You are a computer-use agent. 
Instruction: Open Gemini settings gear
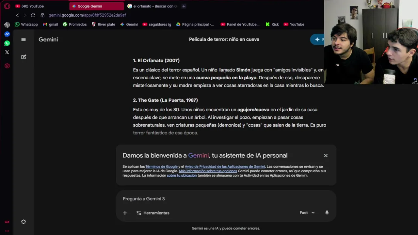click(x=24, y=222)
